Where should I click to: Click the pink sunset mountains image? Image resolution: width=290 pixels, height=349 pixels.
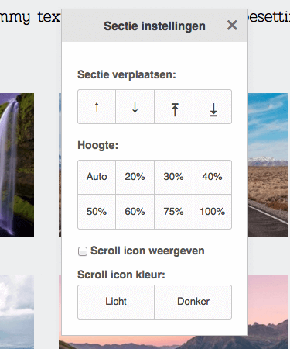[268, 312]
